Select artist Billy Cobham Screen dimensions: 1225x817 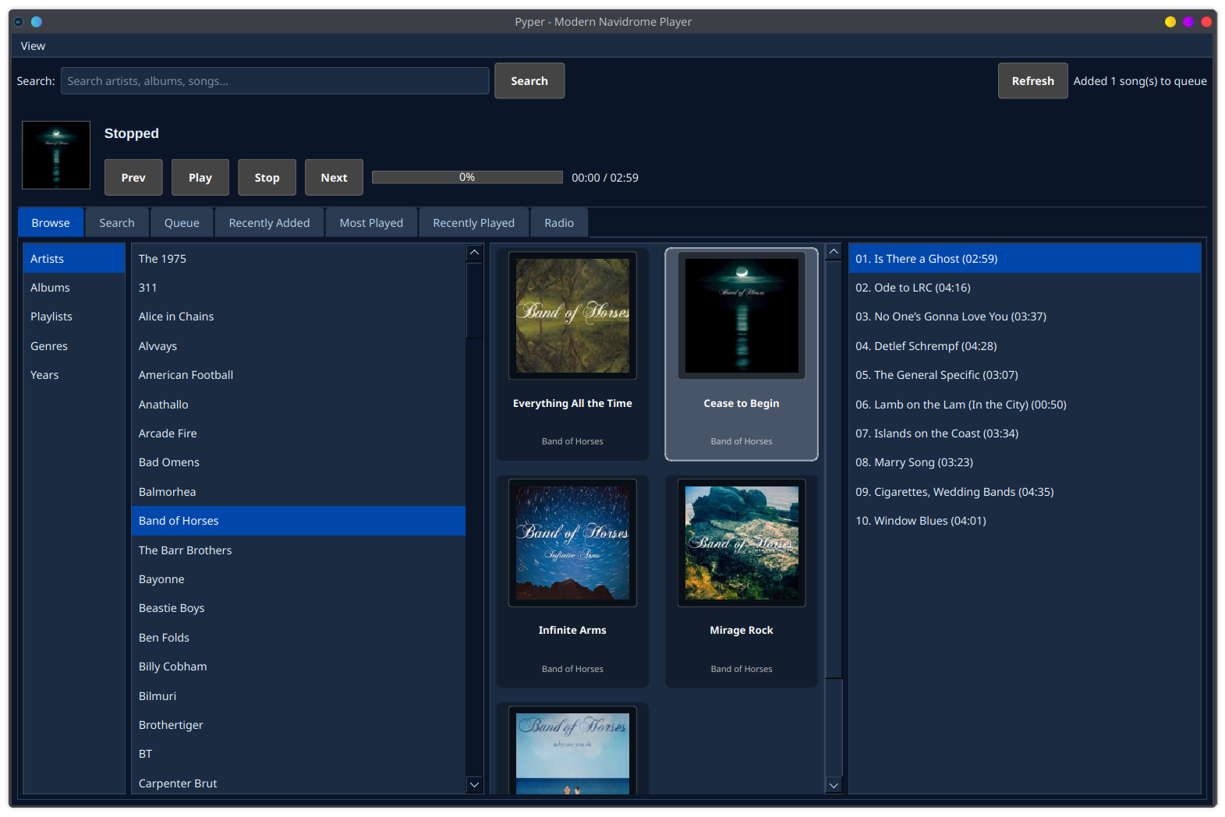299,667
